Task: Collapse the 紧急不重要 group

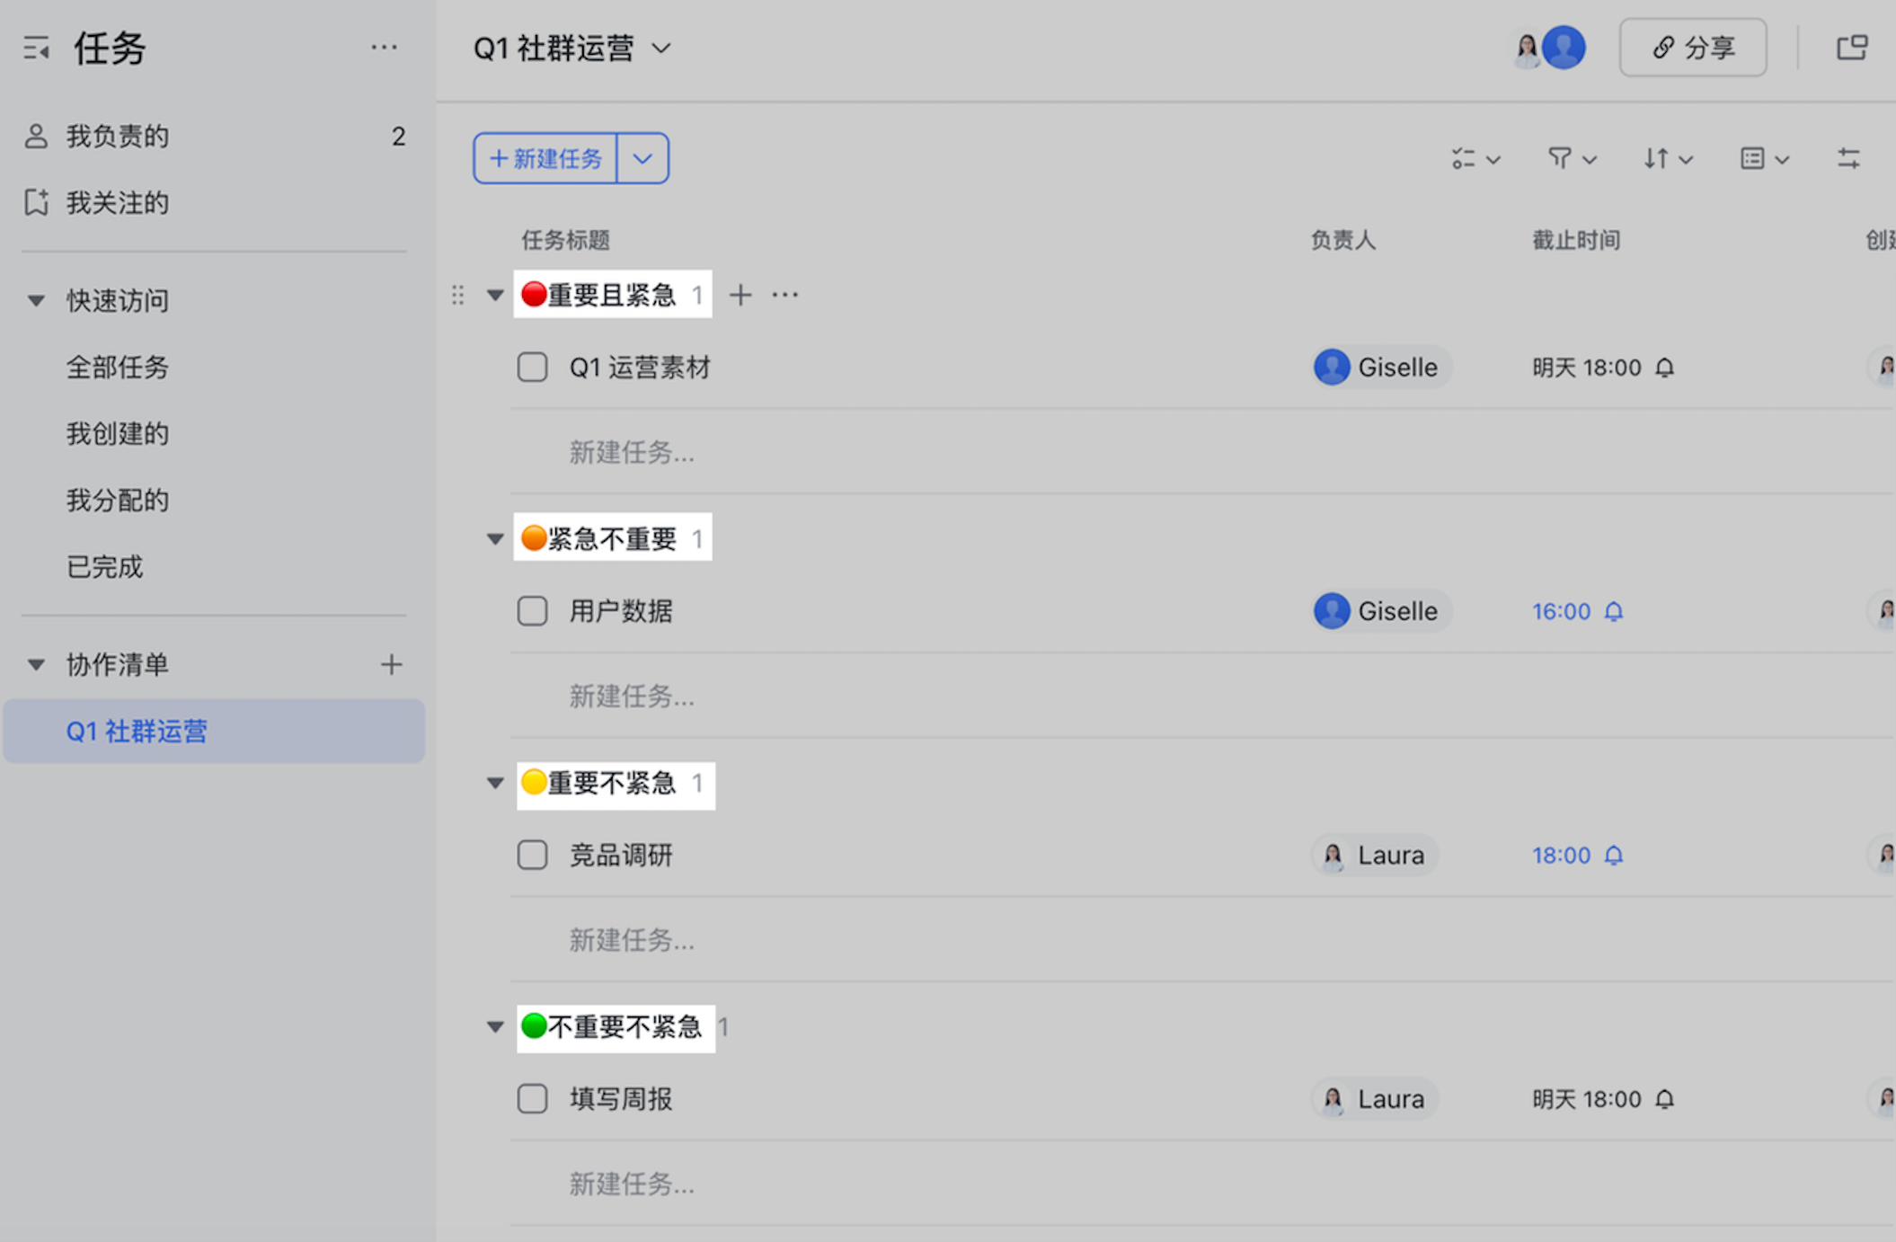Action: [x=495, y=539]
